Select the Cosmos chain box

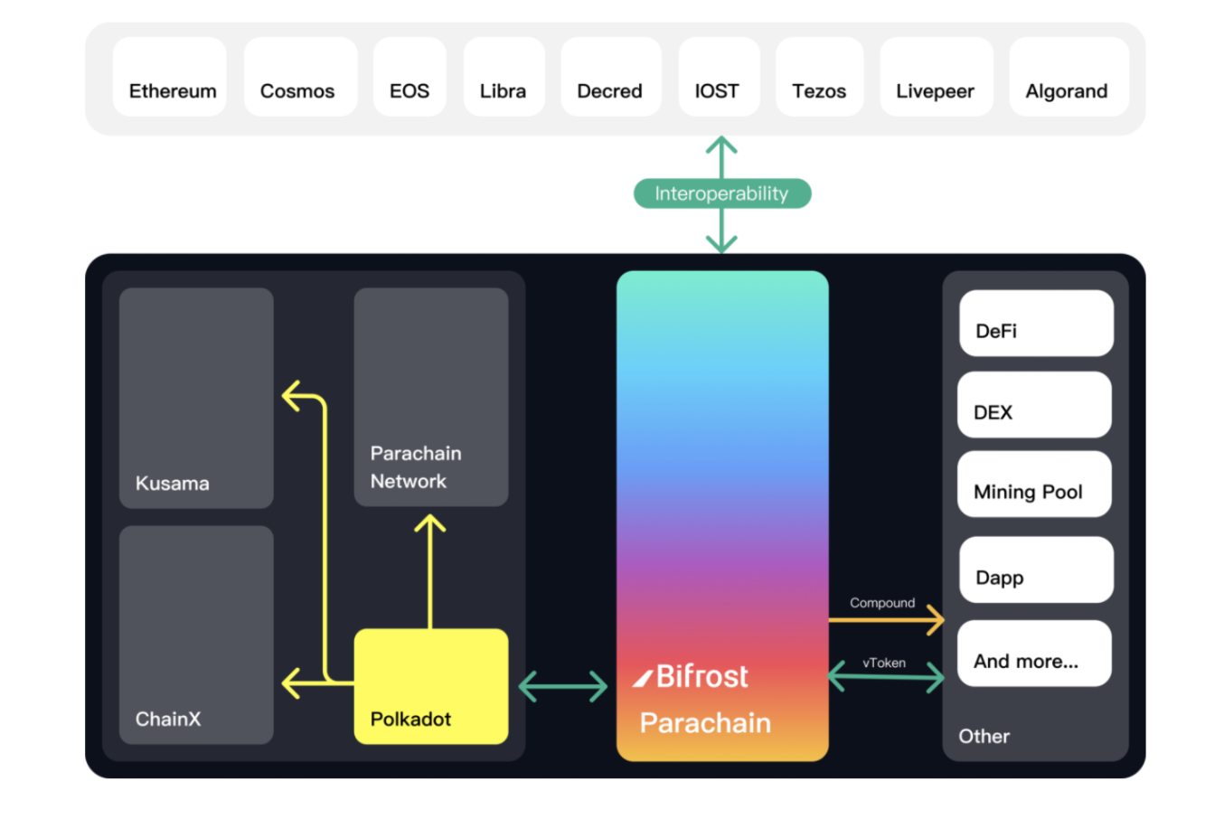(x=300, y=77)
